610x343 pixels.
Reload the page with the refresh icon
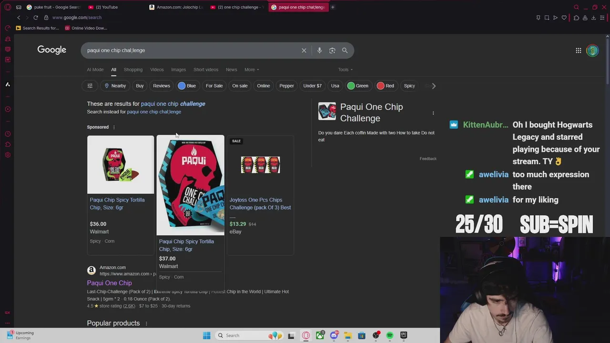point(36,18)
